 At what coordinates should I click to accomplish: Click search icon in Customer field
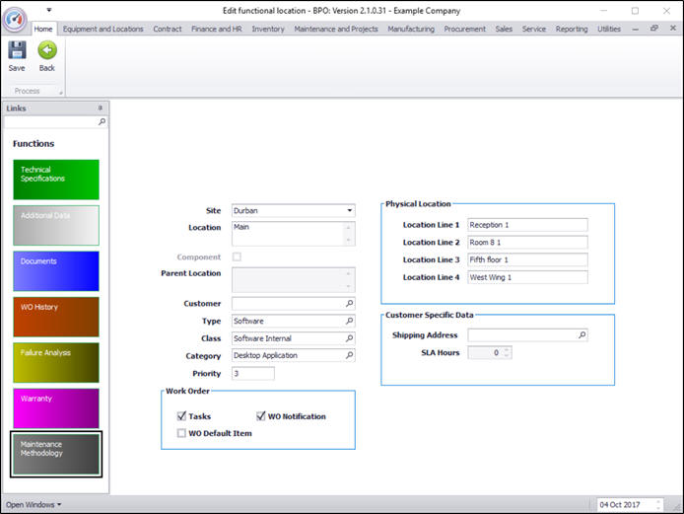coord(349,304)
